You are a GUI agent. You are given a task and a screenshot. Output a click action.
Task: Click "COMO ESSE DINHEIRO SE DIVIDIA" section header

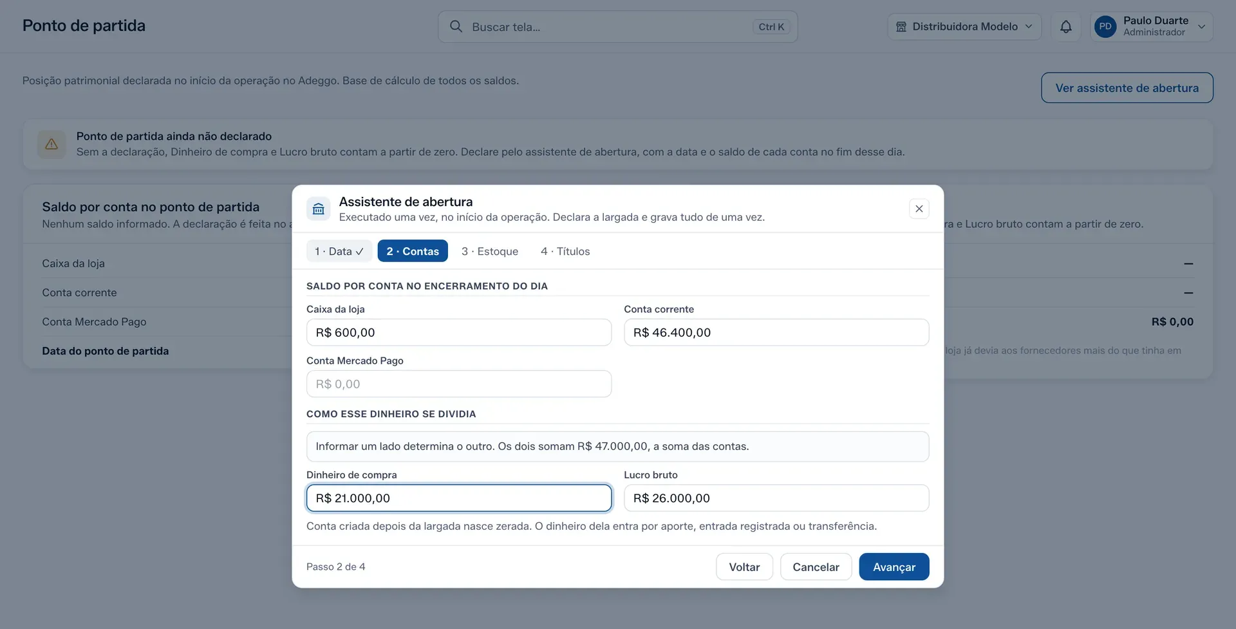click(391, 414)
